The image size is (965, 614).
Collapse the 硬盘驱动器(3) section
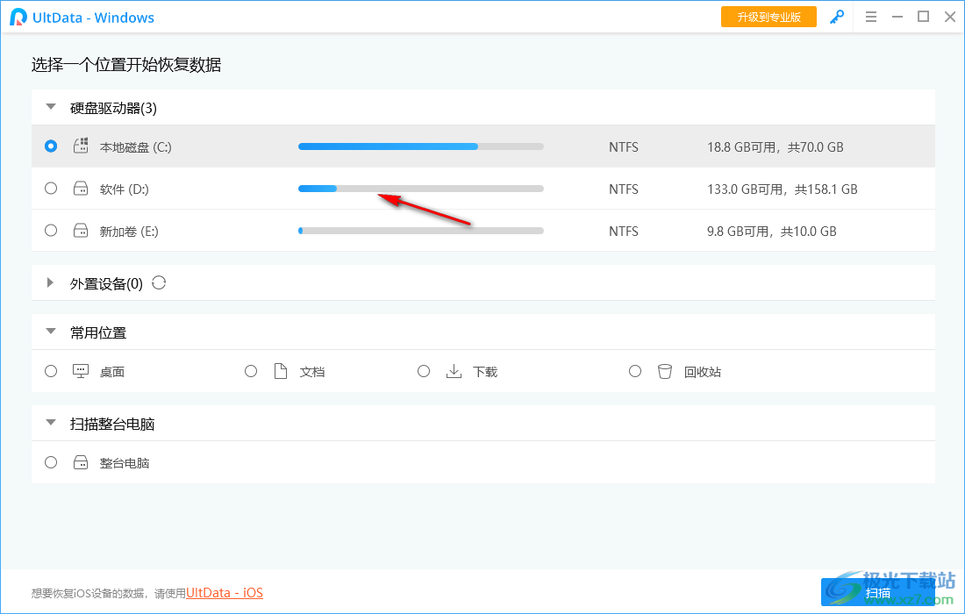(x=50, y=106)
